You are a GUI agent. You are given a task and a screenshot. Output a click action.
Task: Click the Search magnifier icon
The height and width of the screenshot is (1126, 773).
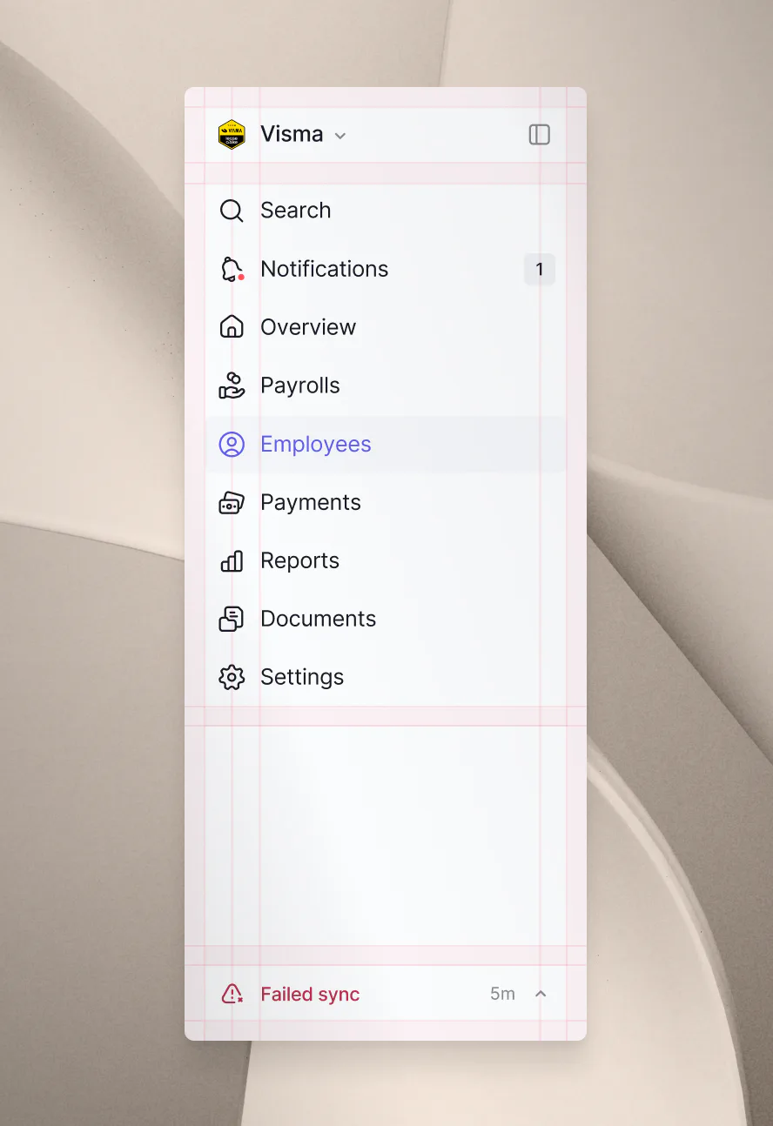click(232, 211)
